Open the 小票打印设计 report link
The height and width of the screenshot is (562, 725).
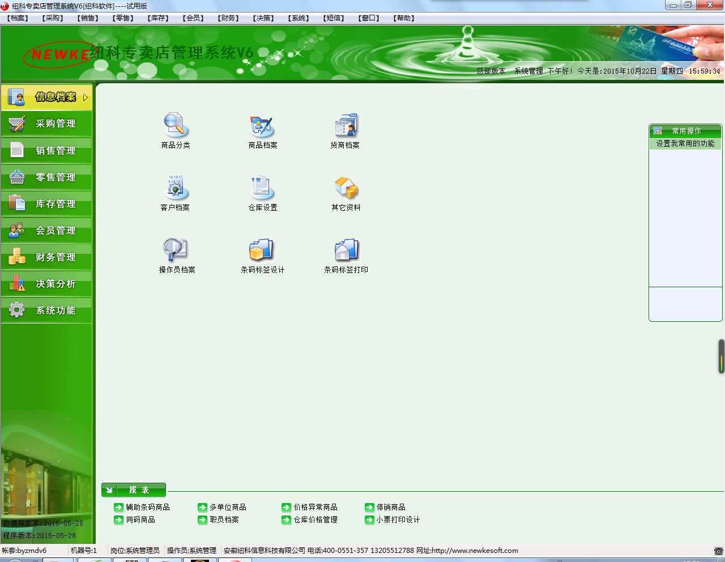coord(398,520)
